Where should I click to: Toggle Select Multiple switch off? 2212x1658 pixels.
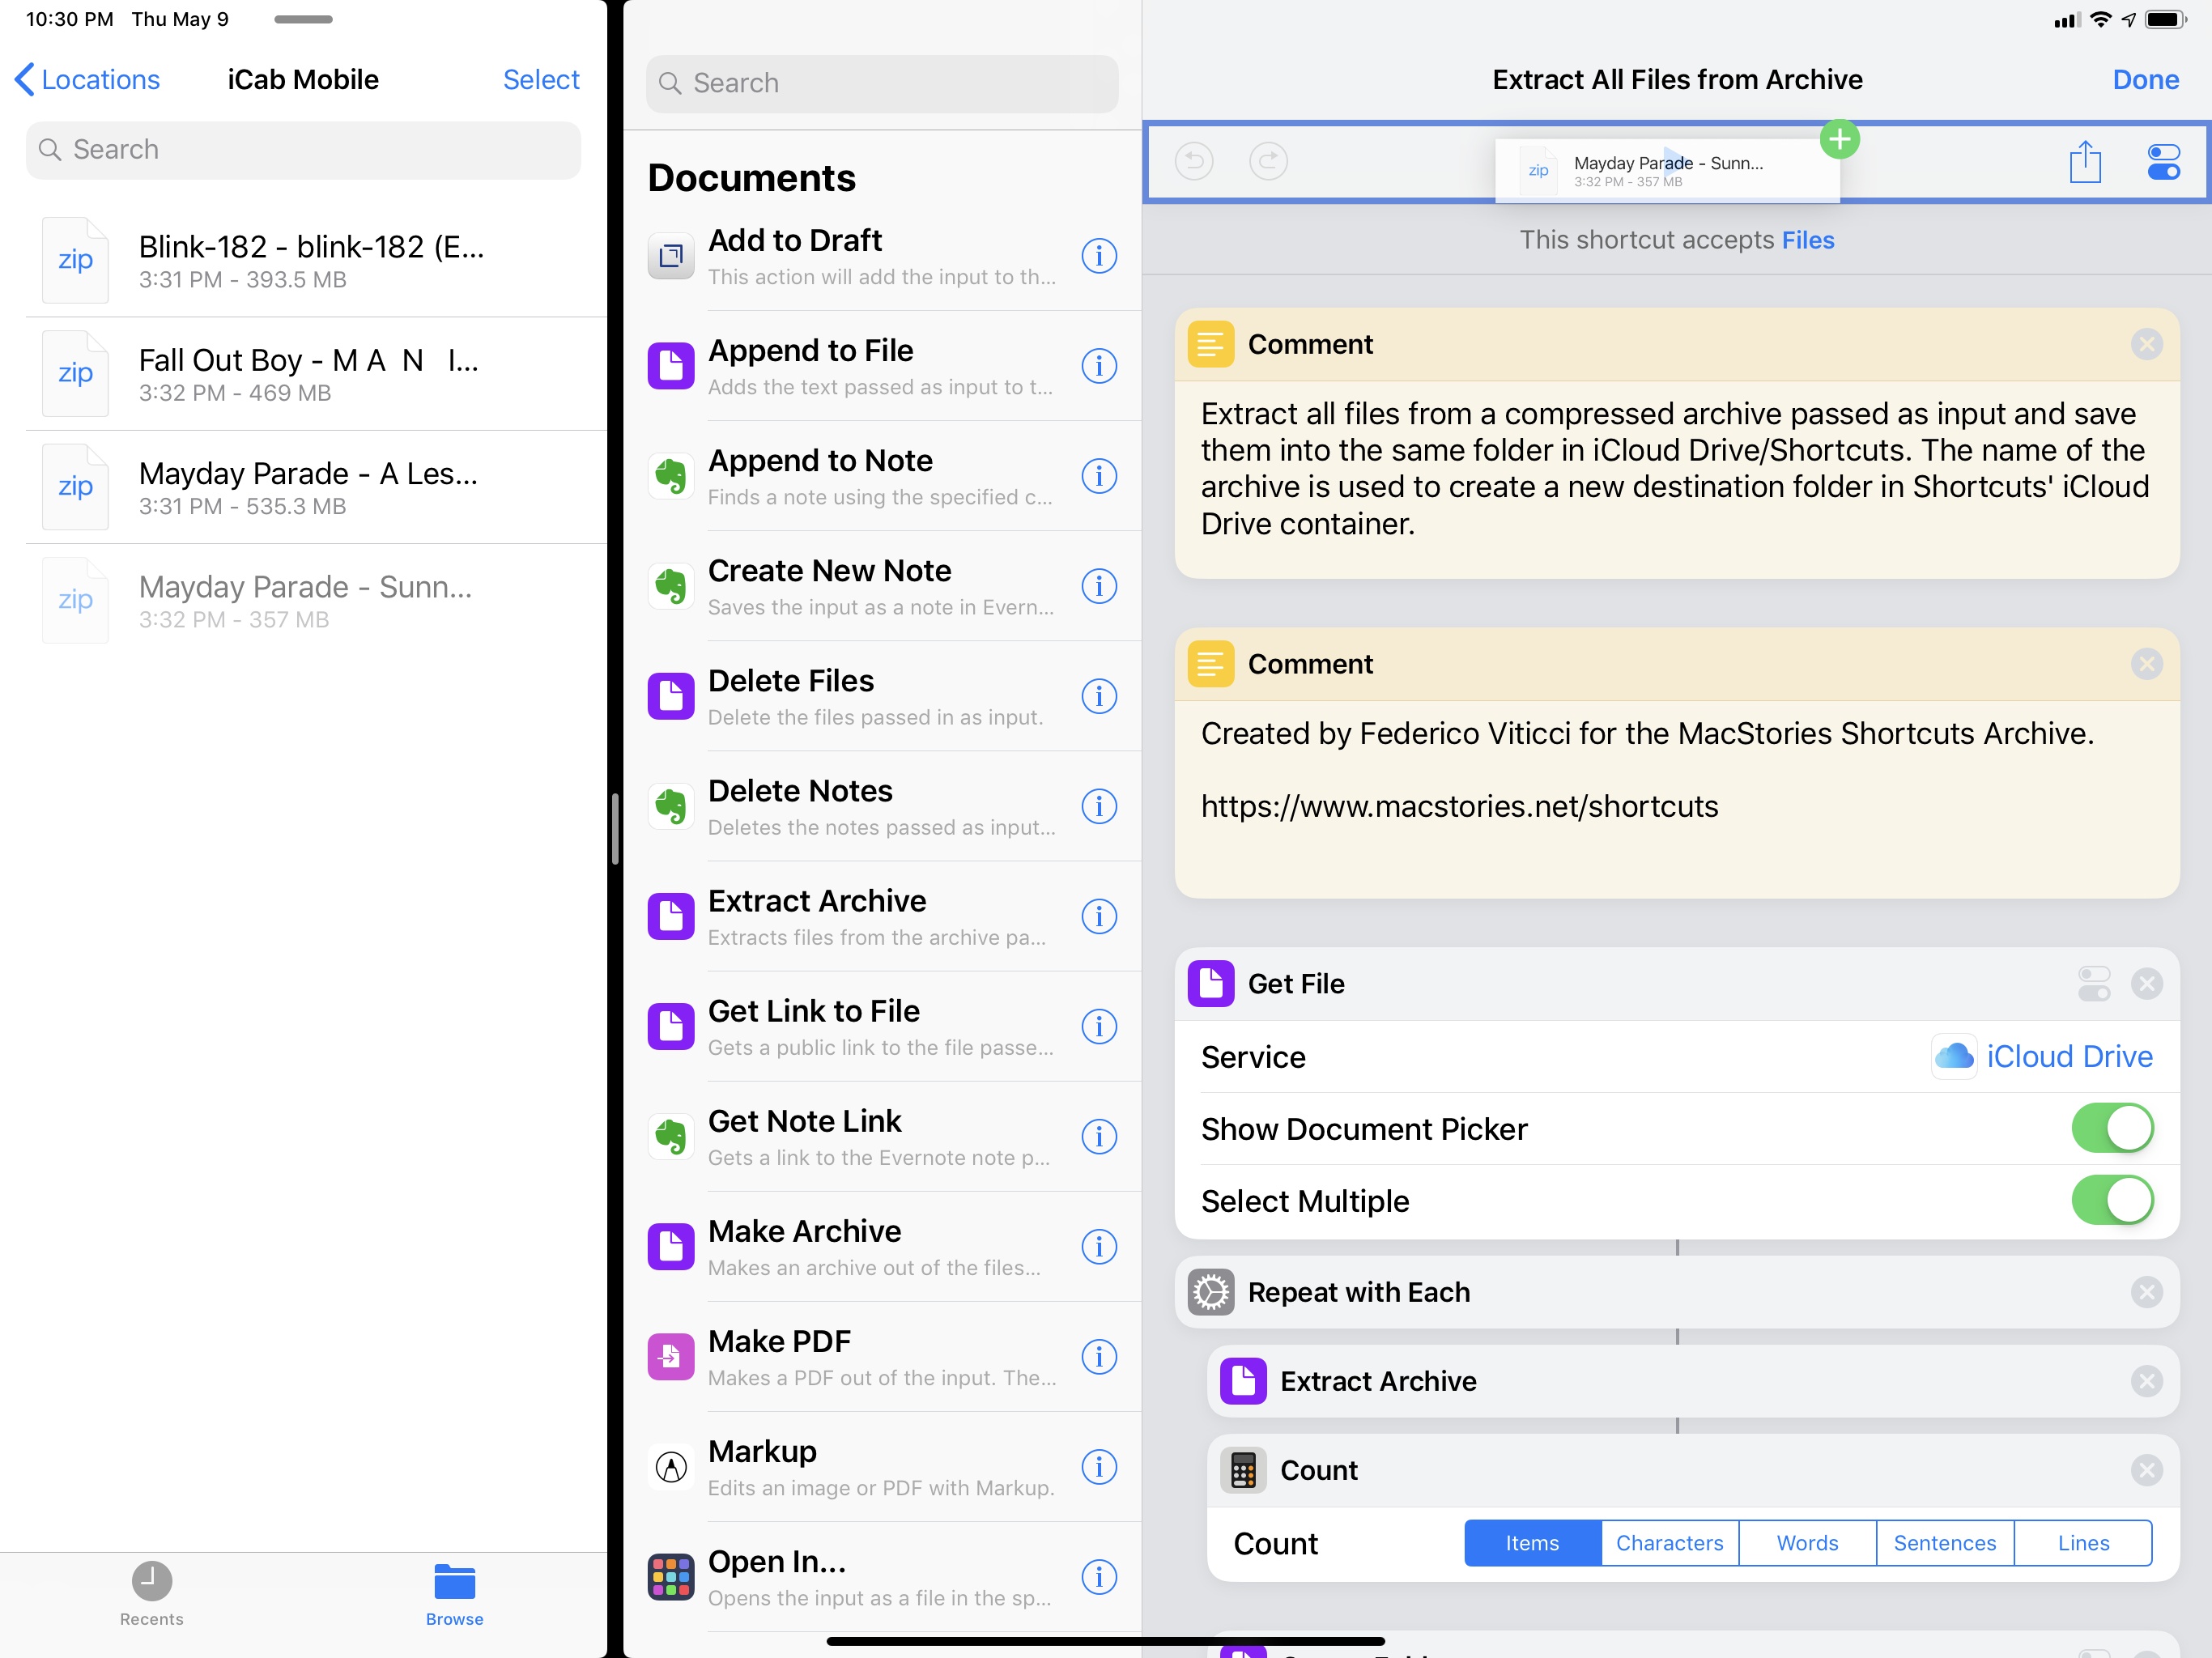2112,1201
